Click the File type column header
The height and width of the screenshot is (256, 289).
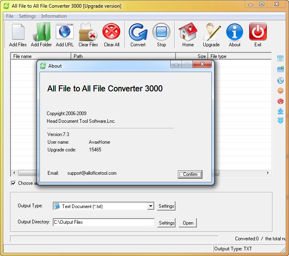[239, 56]
